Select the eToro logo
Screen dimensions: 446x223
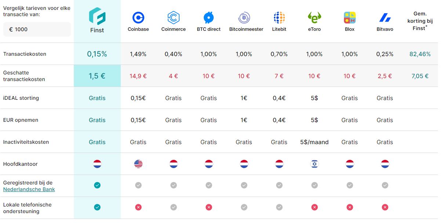314,17
